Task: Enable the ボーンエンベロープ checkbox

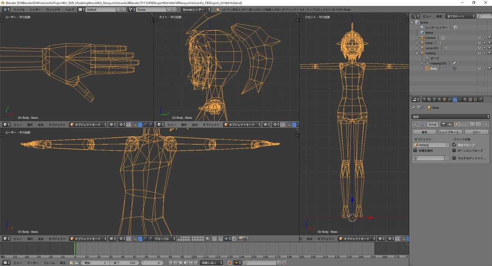Action: [x=454, y=151]
